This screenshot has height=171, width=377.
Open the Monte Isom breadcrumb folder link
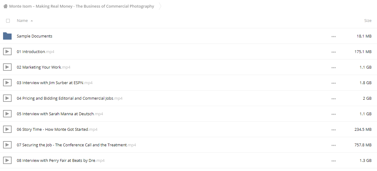[x=82, y=6]
